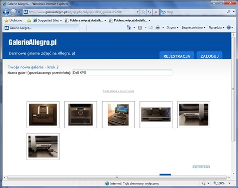Expand the Print options dropdown arrow

(163, 27)
